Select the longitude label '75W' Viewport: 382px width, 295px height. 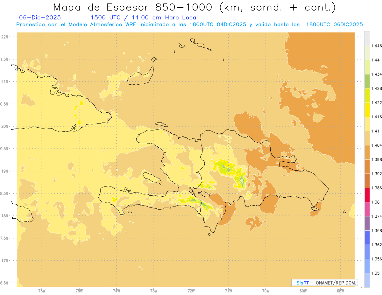pos(79,291)
